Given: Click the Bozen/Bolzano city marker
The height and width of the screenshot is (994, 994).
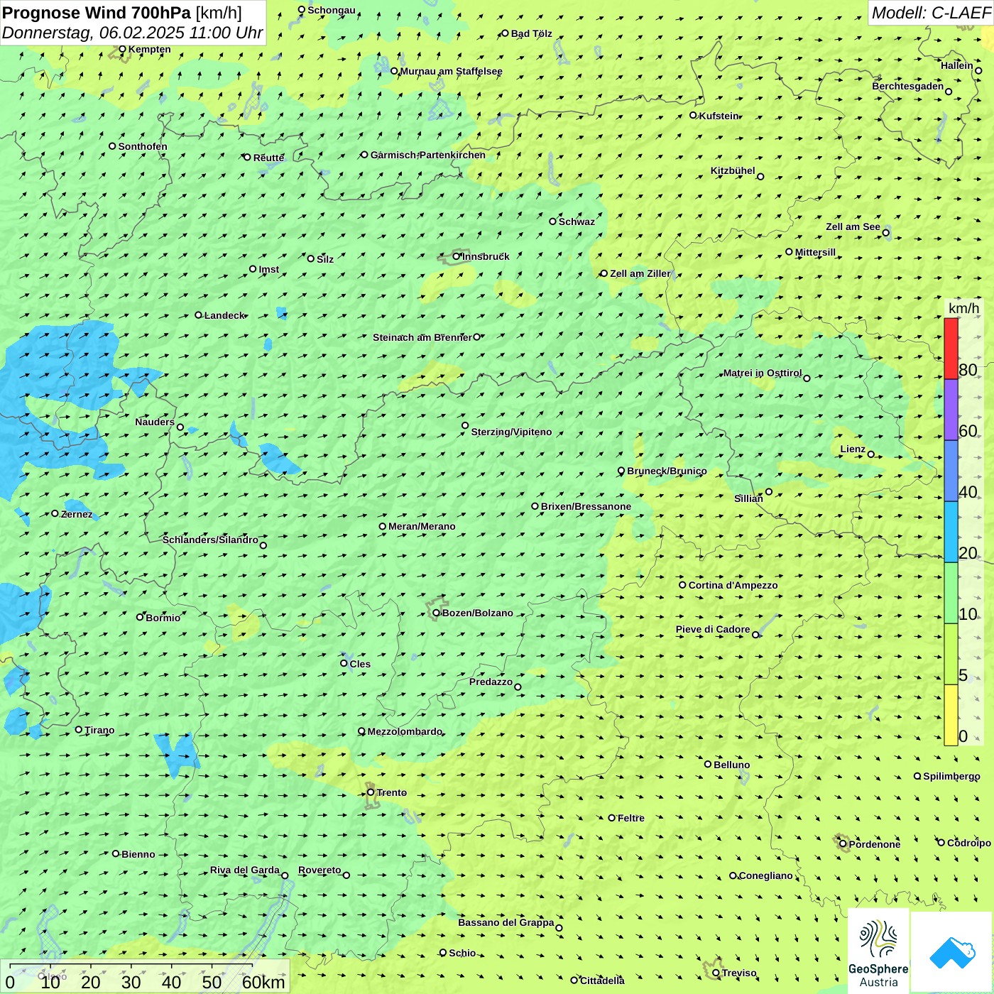Looking at the screenshot, I should click(x=437, y=613).
